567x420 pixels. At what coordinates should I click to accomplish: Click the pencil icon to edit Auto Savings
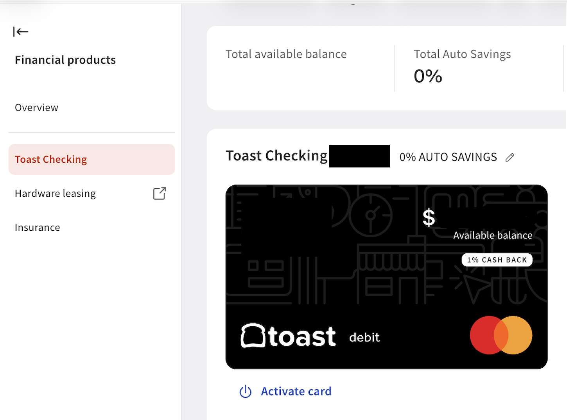pos(510,157)
